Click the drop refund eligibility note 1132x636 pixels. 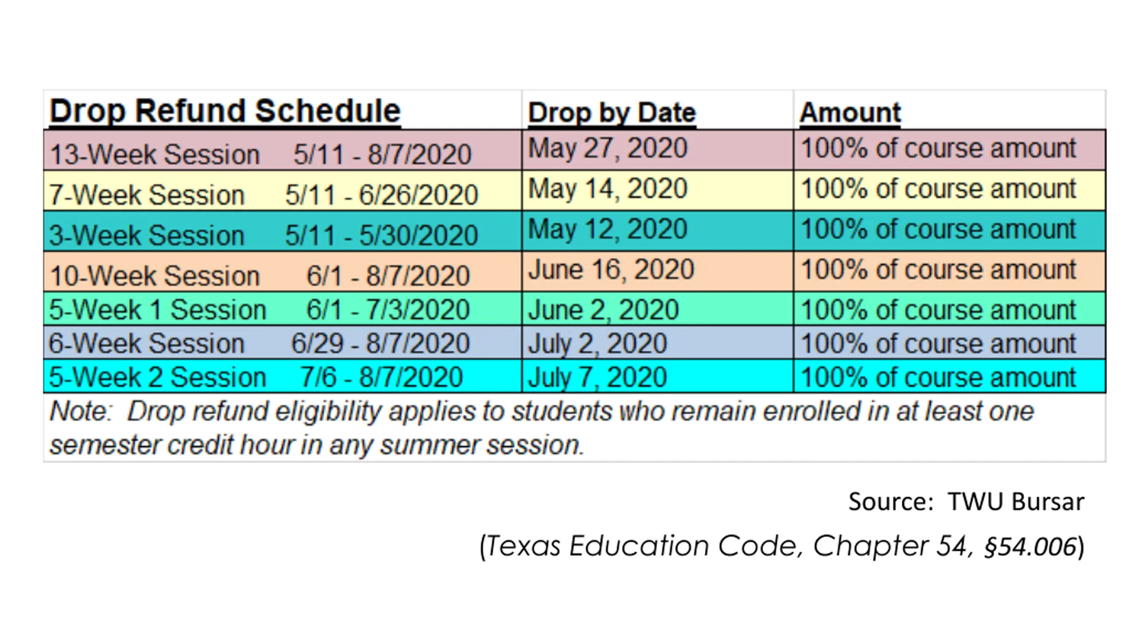click(x=542, y=428)
